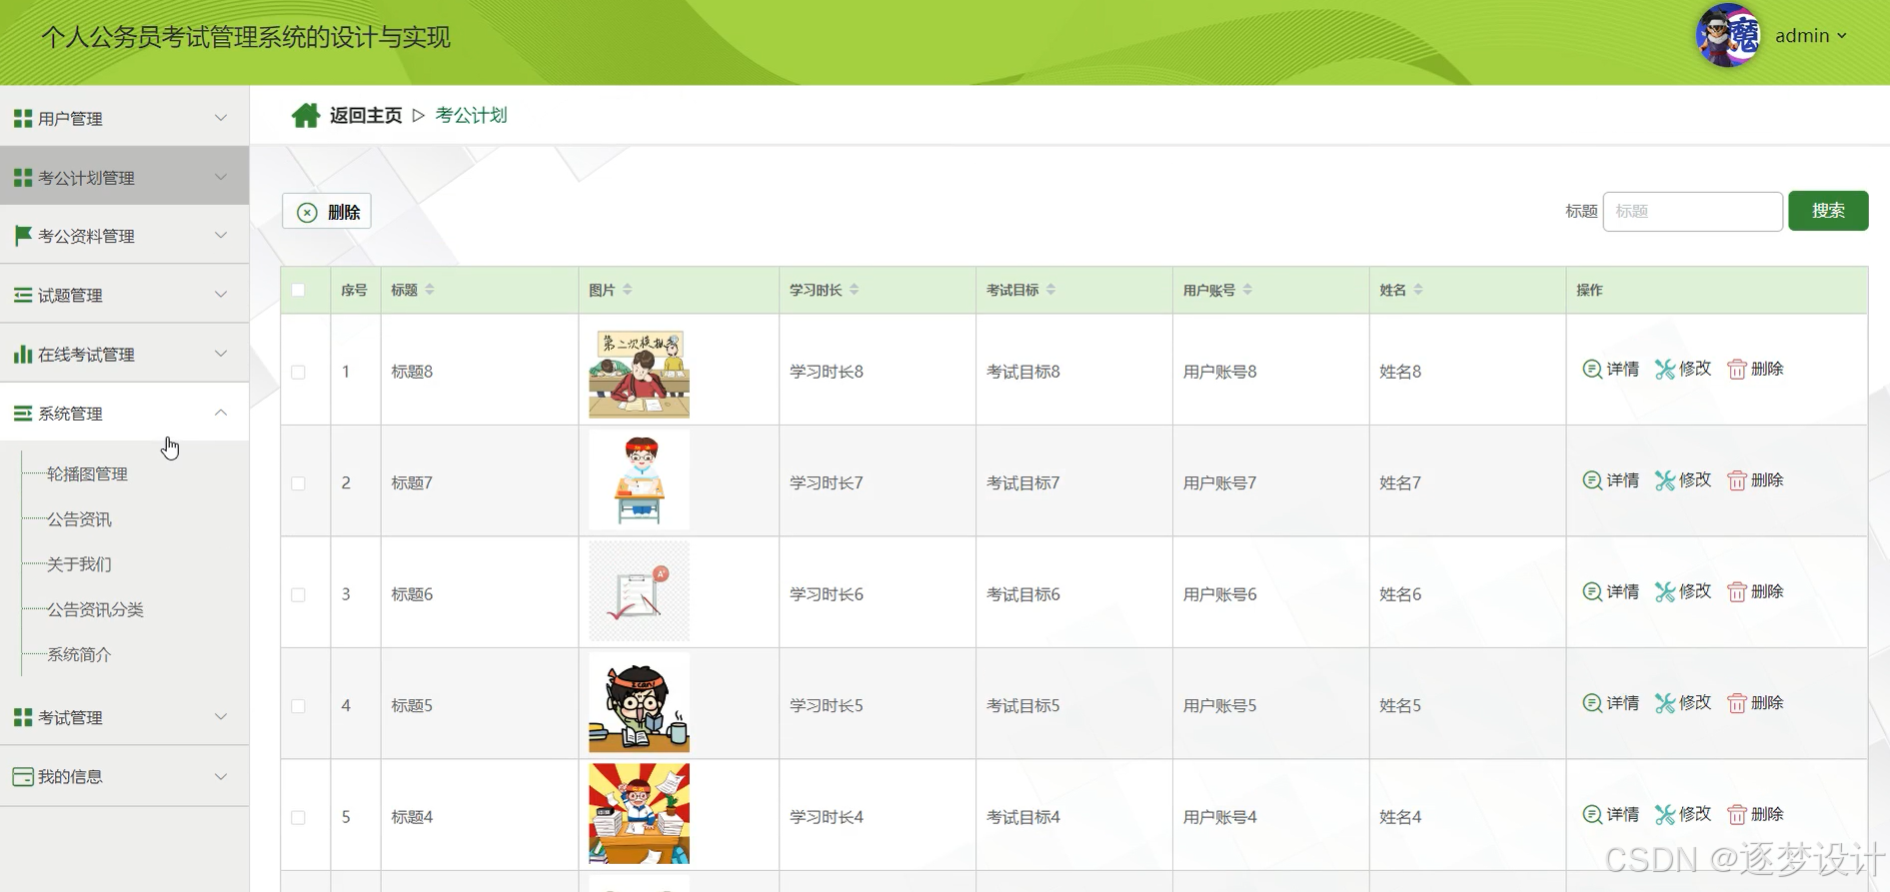1890x892 pixels.
Task: Click circled X icon on top 删除 button
Action: (308, 212)
